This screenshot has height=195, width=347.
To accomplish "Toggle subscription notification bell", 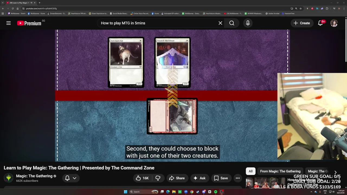I will pyautogui.click(x=67, y=178).
